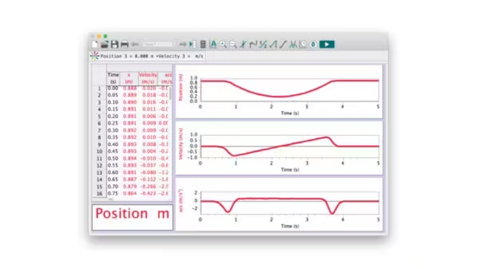Select the Time (s) column header
Viewport: 479px width, 269px height.
tap(113, 78)
